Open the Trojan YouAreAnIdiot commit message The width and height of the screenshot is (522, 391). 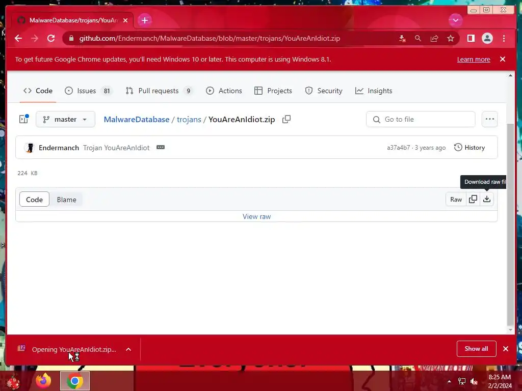tap(116, 148)
